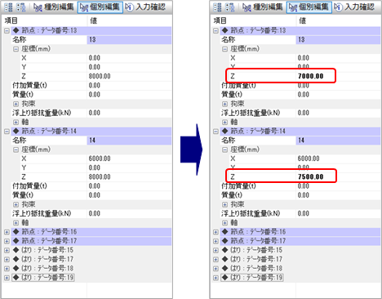Expand 軸 under node 13 in left panel
This screenshot has height=299, width=382.
(x=16, y=122)
